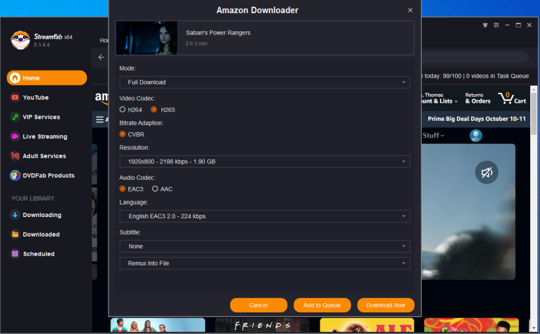Select the CVBR bitrate adaption option
Image resolution: width=540 pixels, height=334 pixels.
coord(132,134)
